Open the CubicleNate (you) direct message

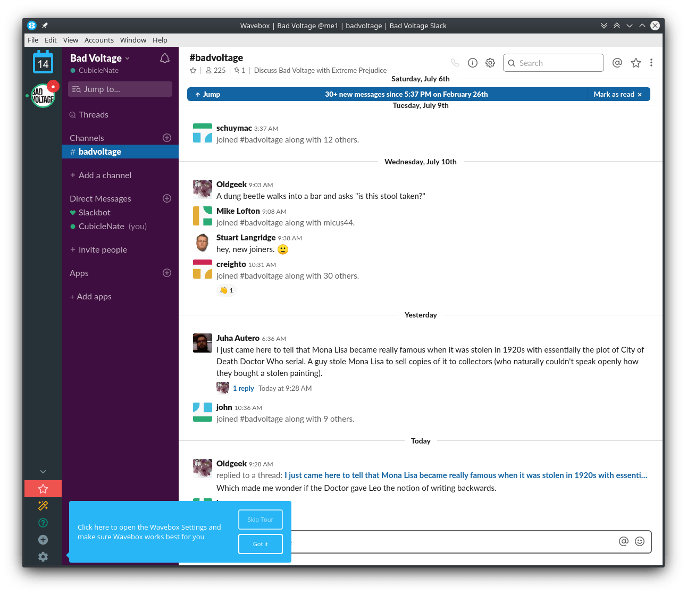(x=108, y=227)
